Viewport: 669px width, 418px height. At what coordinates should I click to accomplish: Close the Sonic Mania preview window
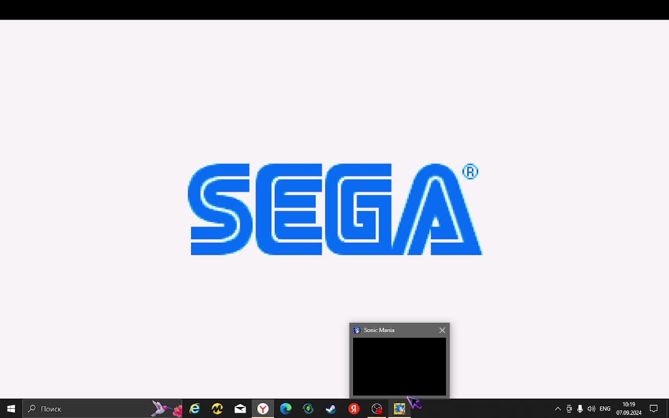pos(442,330)
